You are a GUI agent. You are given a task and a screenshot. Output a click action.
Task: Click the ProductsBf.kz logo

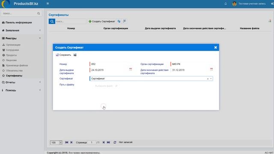tap(20, 4)
